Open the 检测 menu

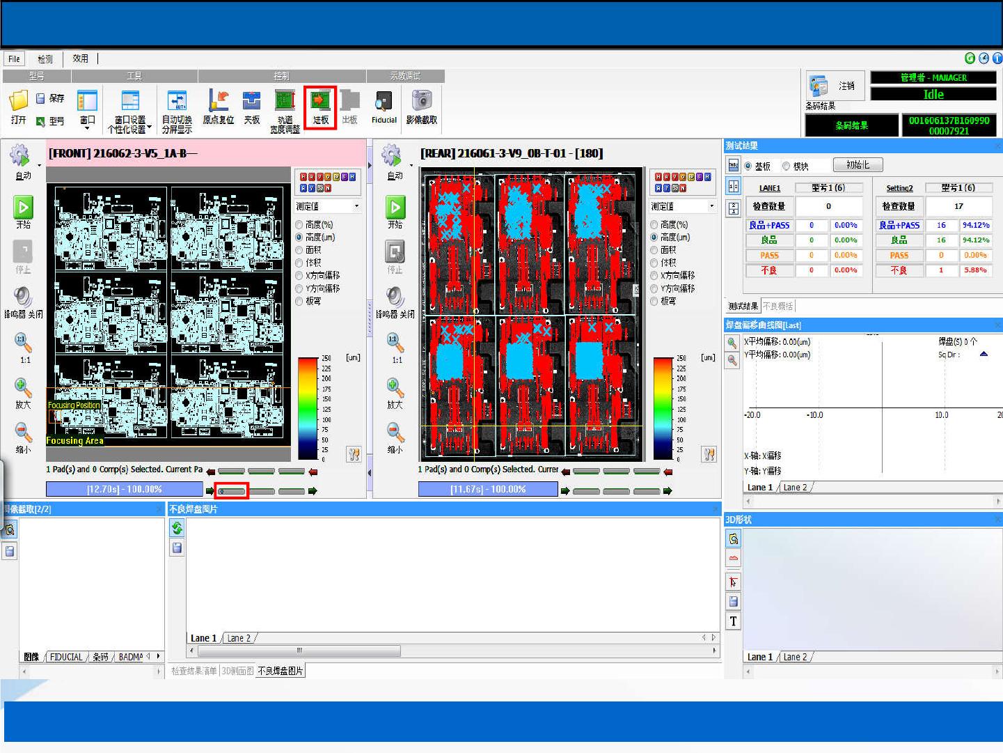tap(45, 59)
